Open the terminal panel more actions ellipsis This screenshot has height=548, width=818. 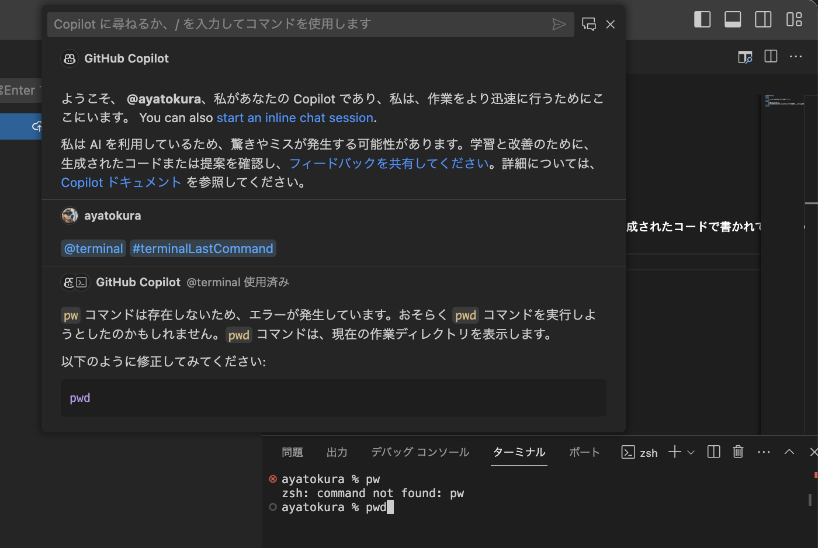764,452
